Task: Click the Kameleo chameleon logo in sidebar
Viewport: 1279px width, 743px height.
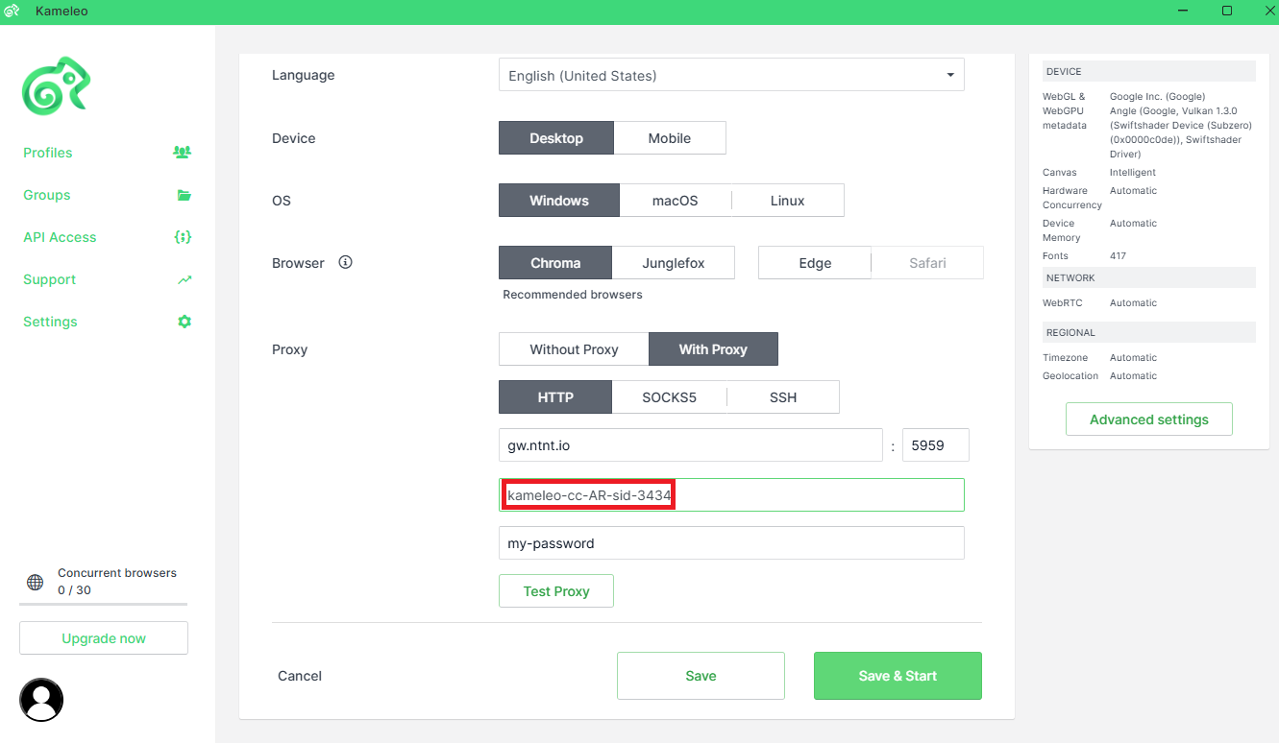Action: point(56,86)
